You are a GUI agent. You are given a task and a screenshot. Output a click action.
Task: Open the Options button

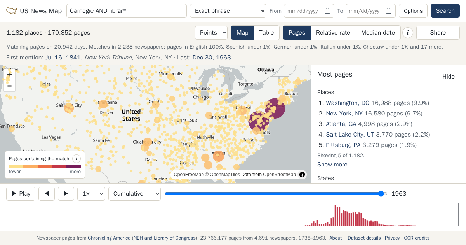(413, 11)
